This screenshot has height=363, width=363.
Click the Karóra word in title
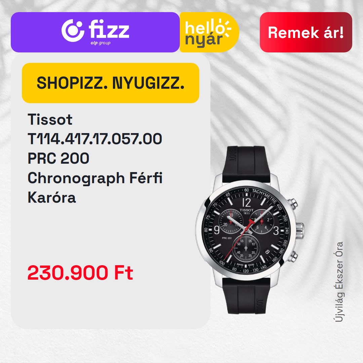52,198
